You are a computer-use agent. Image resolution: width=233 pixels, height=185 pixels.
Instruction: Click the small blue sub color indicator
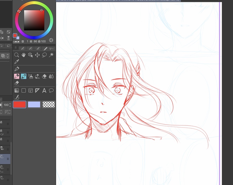18,38
